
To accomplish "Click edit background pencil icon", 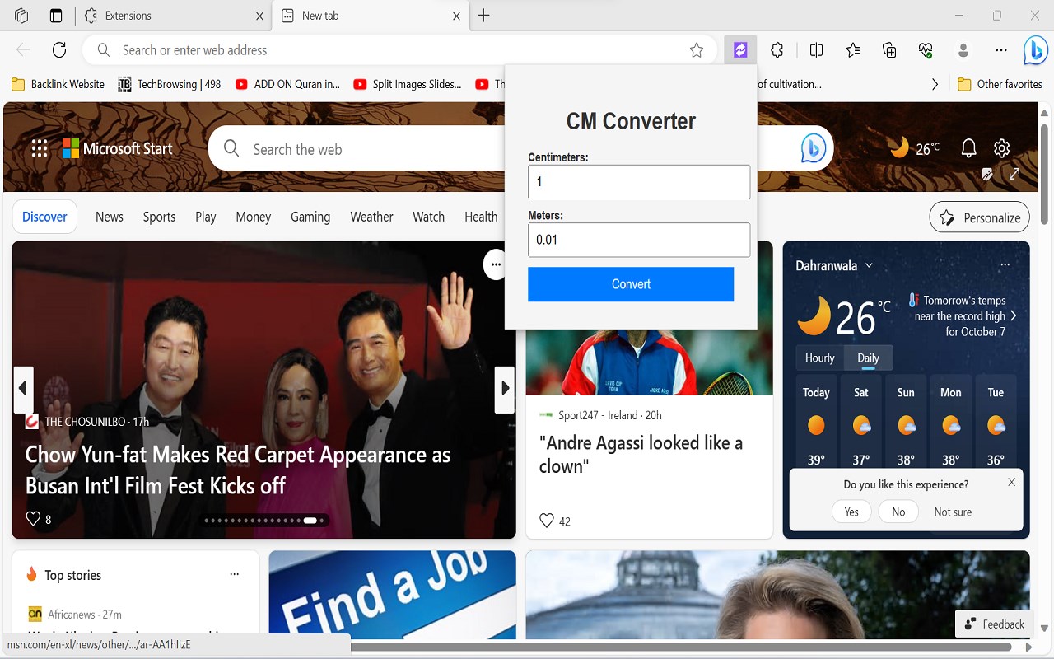I will 987,174.
